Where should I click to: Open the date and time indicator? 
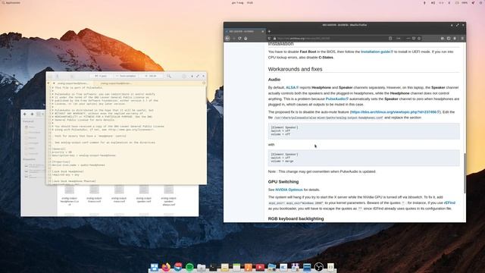(x=242, y=3)
